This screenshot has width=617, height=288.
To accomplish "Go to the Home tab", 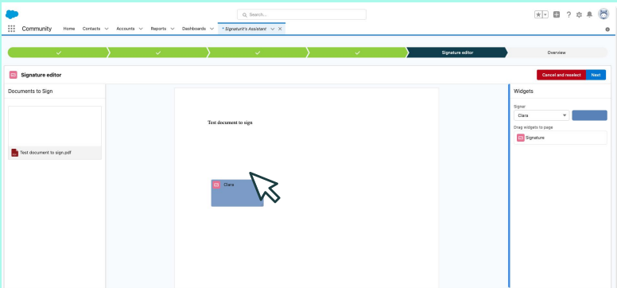I will point(69,29).
